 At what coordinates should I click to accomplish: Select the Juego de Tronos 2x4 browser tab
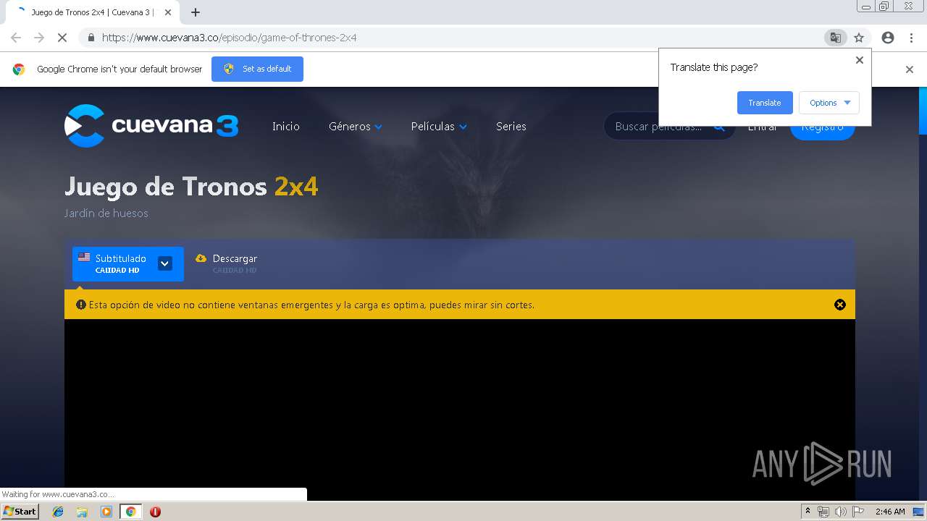(92, 12)
